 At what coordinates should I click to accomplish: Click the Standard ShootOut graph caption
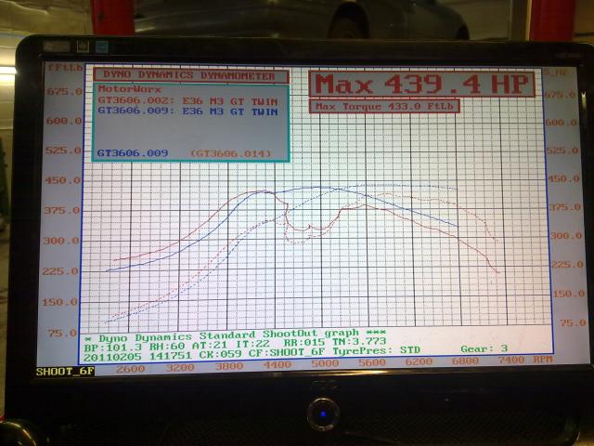(234, 336)
